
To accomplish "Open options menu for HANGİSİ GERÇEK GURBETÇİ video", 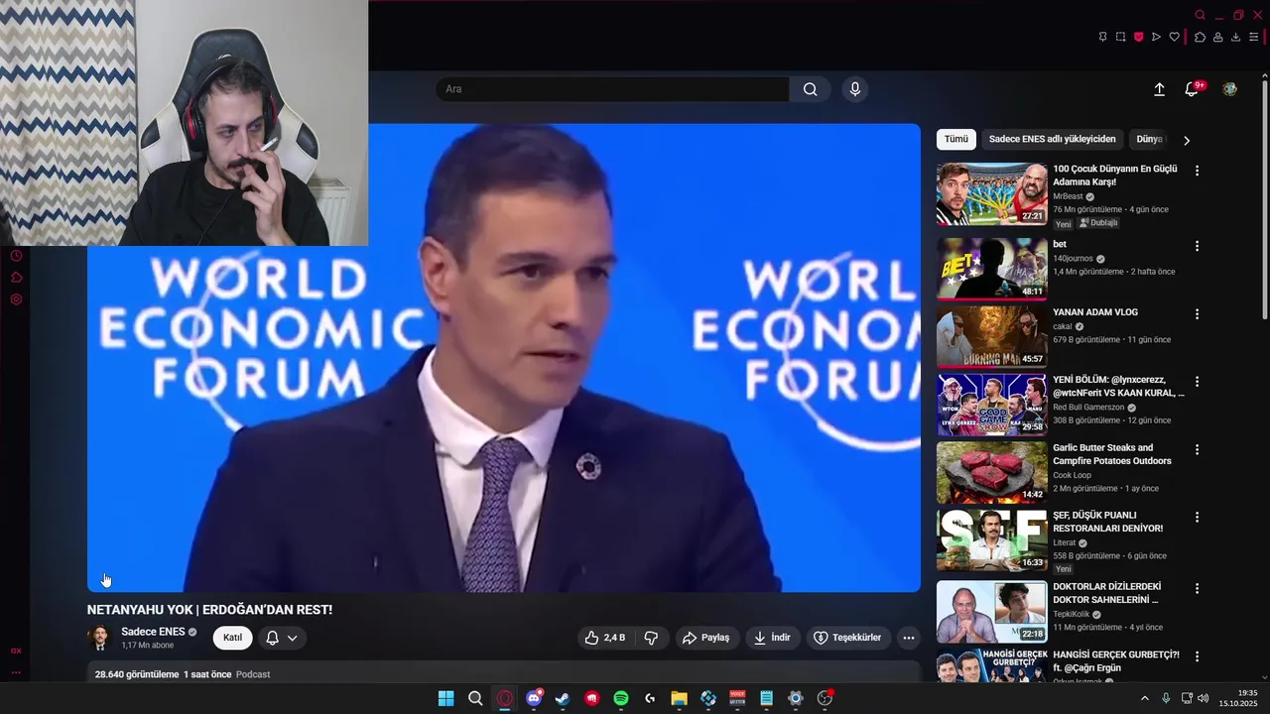I will click(1197, 656).
